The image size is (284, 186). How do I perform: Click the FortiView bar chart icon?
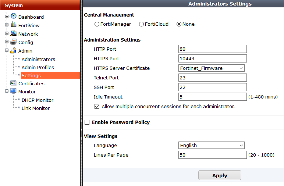click(14, 25)
